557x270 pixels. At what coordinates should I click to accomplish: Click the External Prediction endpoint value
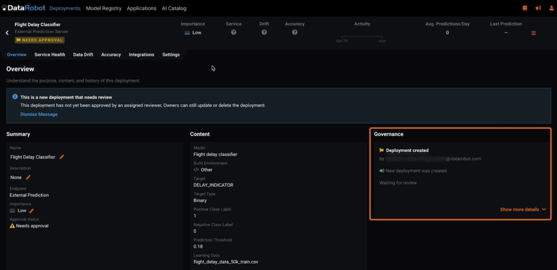coord(29,195)
